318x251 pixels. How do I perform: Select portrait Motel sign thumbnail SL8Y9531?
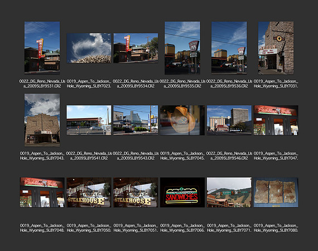42,48
